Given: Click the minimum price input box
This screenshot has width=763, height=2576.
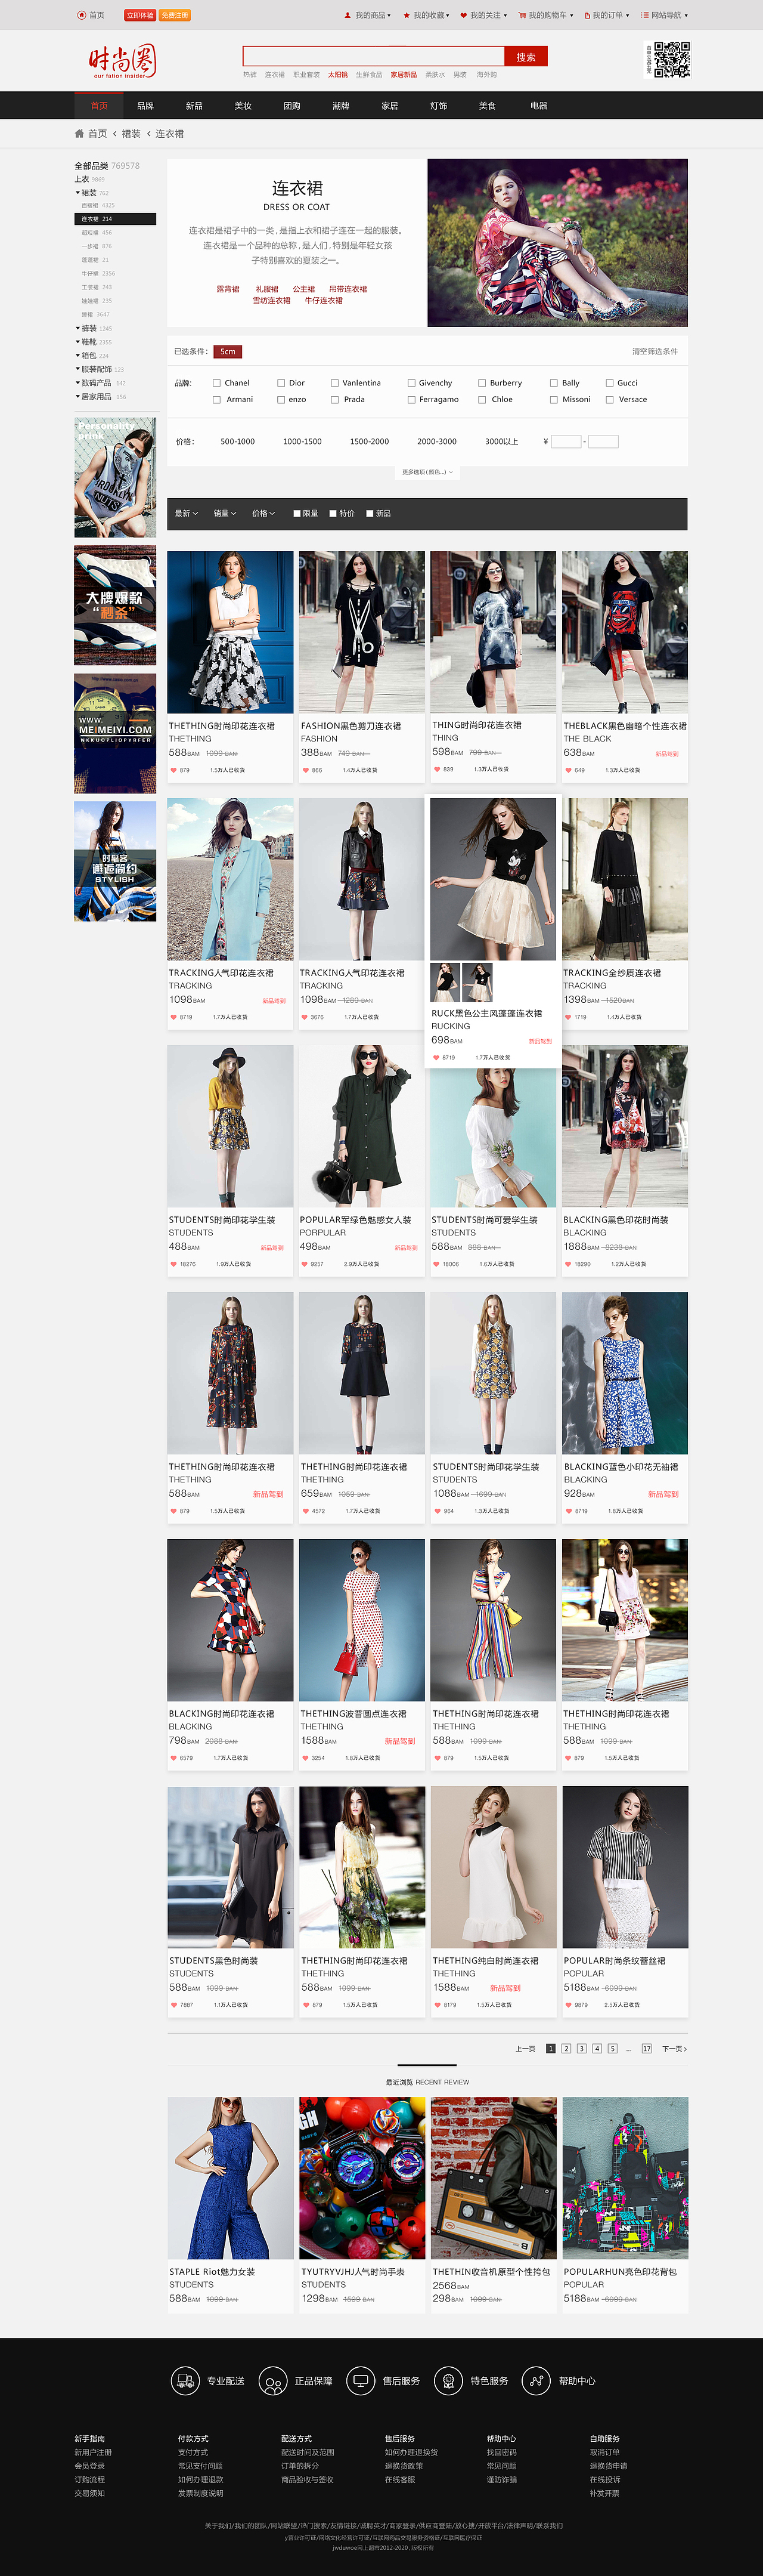Looking at the screenshot, I should [566, 441].
